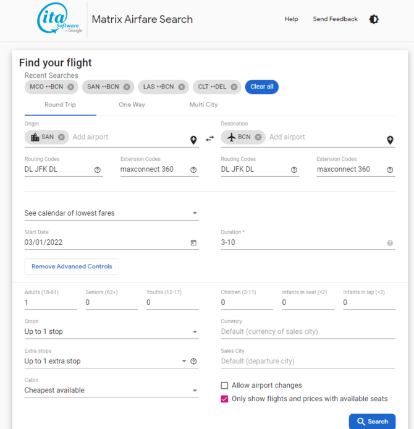Open Send Feedback link
This screenshot has width=414, height=429.
tap(336, 19)
